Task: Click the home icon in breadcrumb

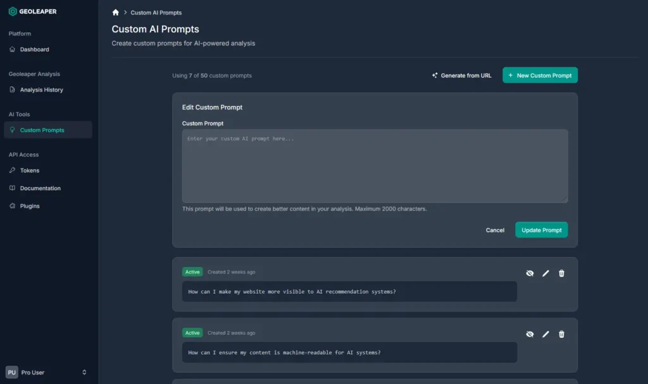Action: [x=115, y=13]
